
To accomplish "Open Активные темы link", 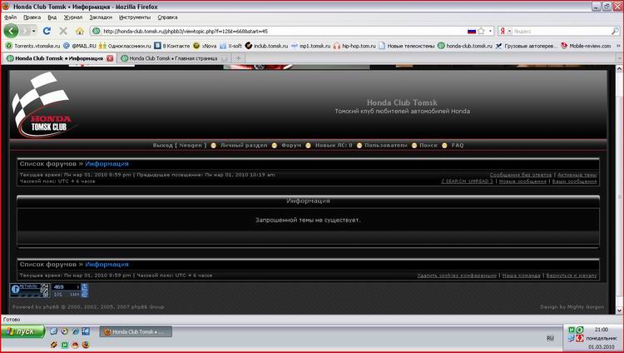I will pyautogui.click(x=577, y=175).
